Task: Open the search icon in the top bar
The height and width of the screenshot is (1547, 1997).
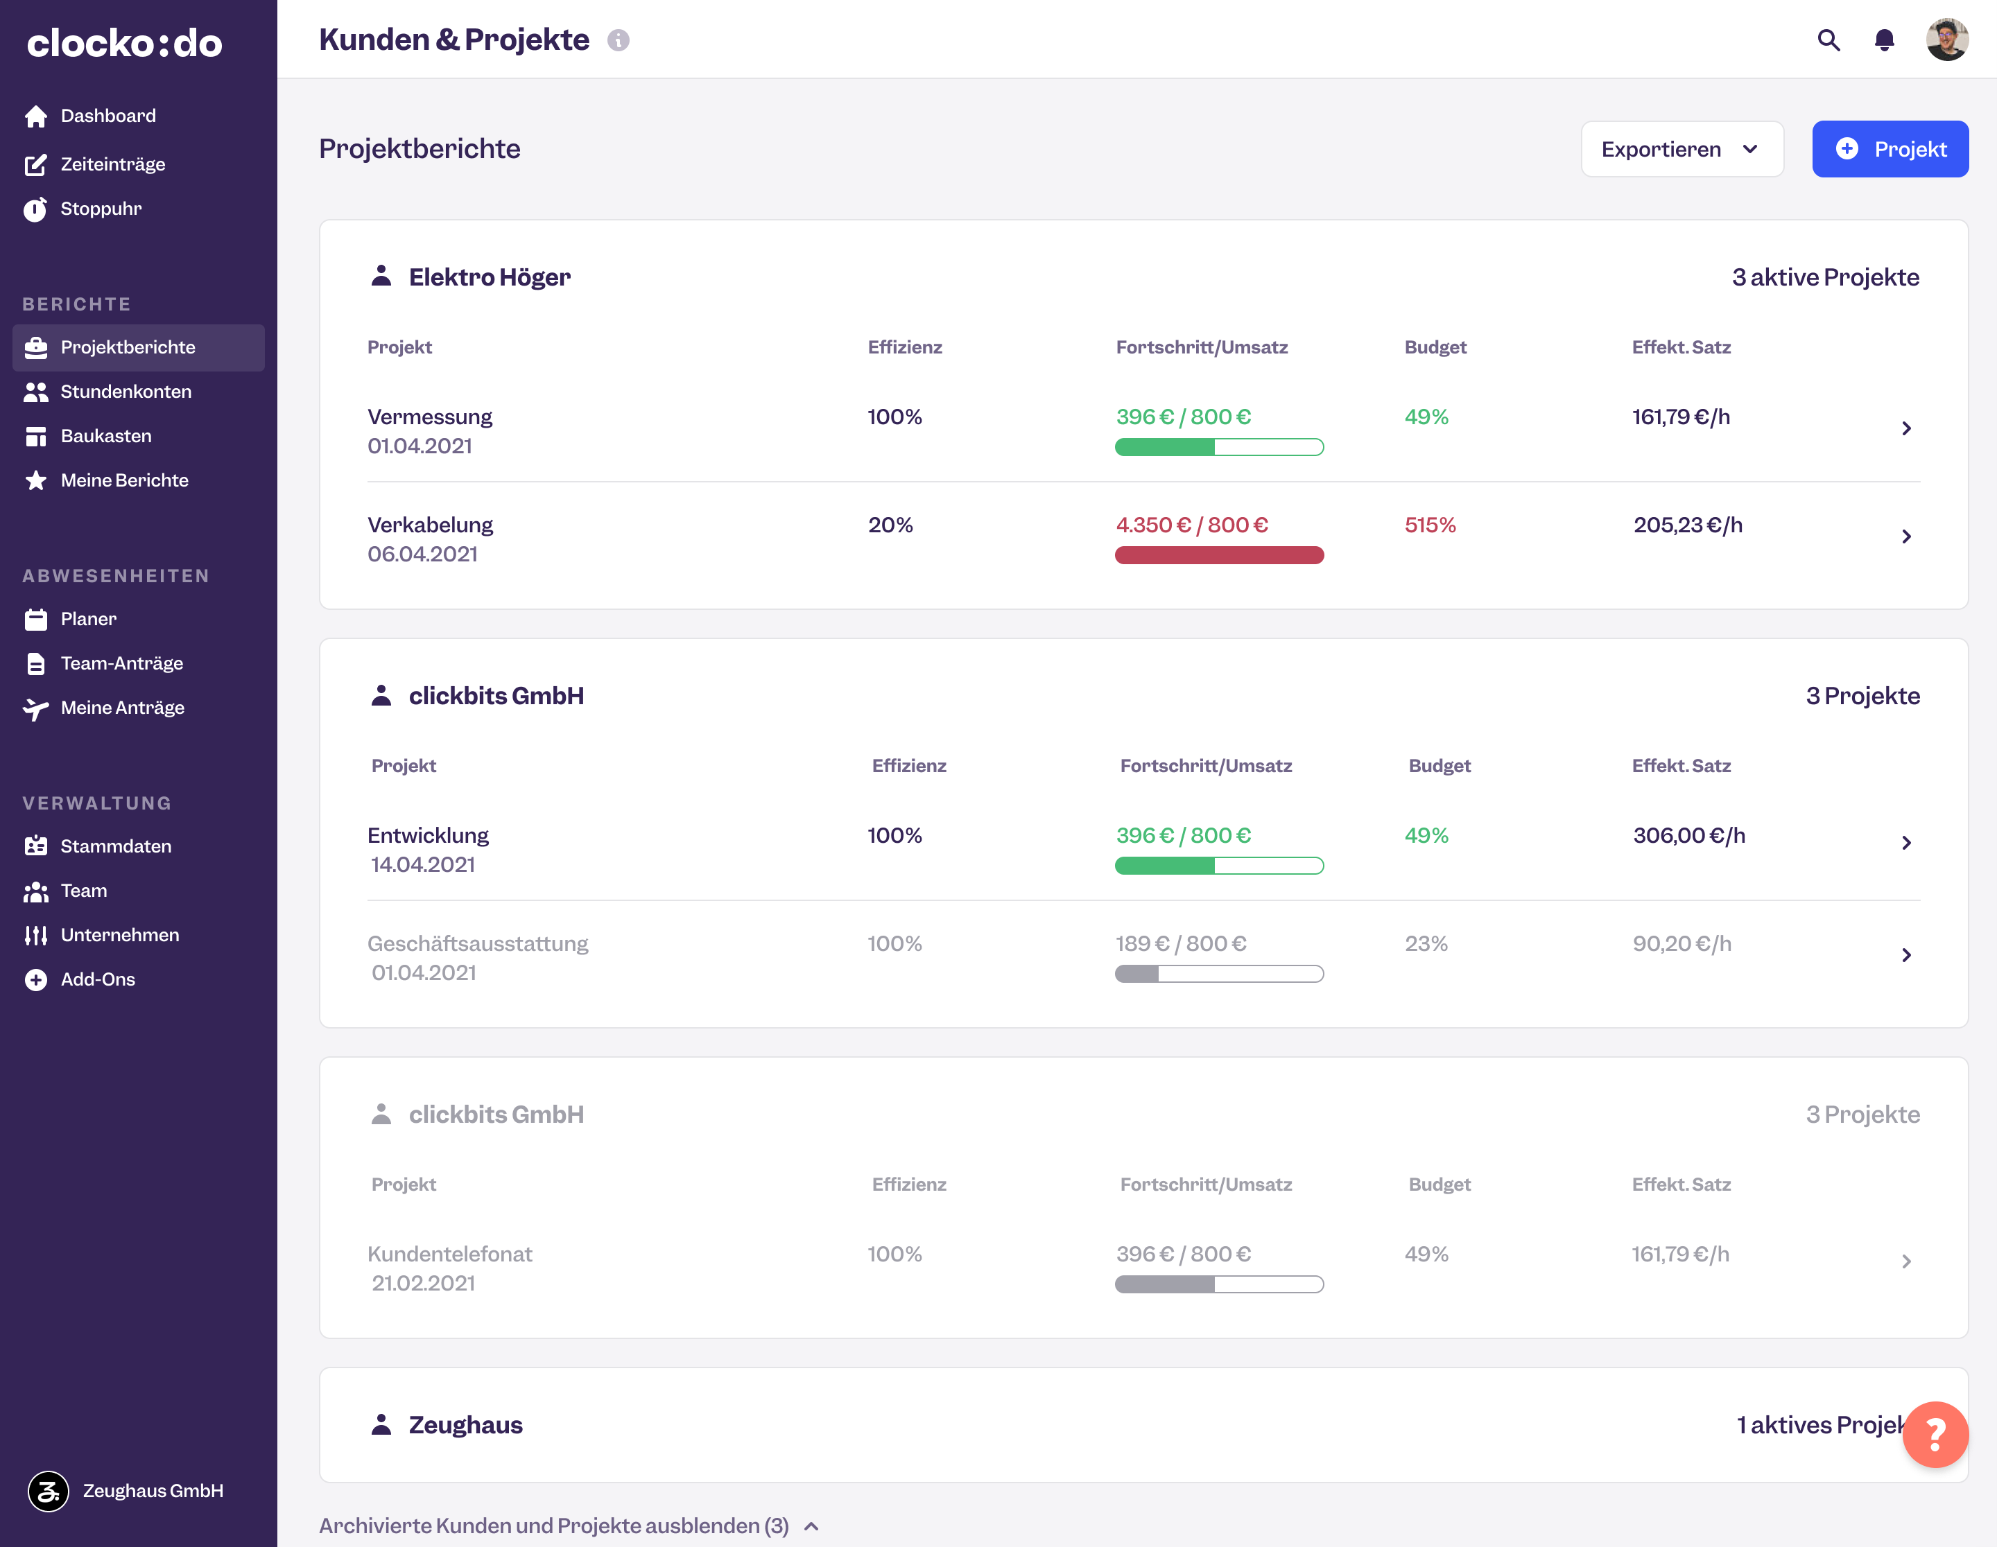Action: [1828, 40]
